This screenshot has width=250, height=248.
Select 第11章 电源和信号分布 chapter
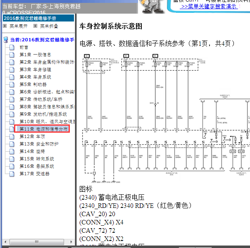(x=43, y=129)
